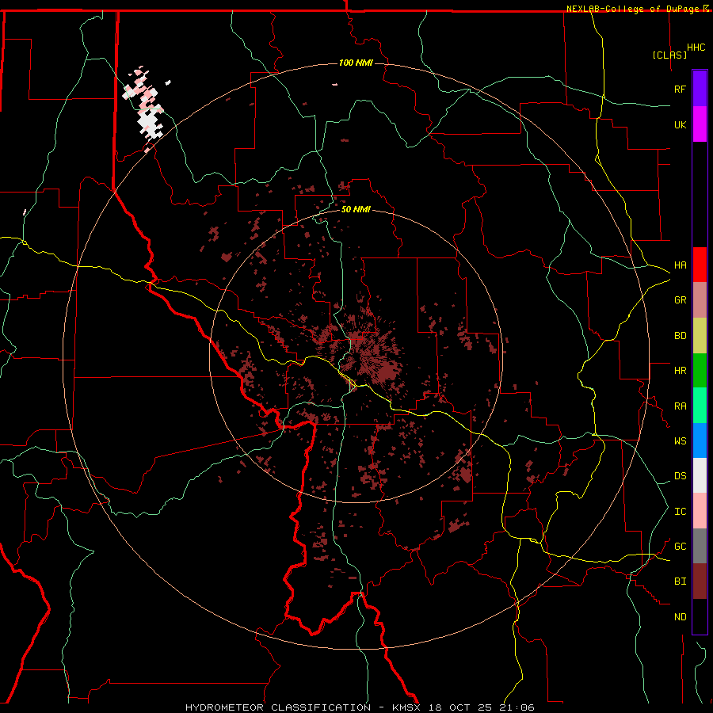Click the light pink IC color swatch

coord(700,511)
